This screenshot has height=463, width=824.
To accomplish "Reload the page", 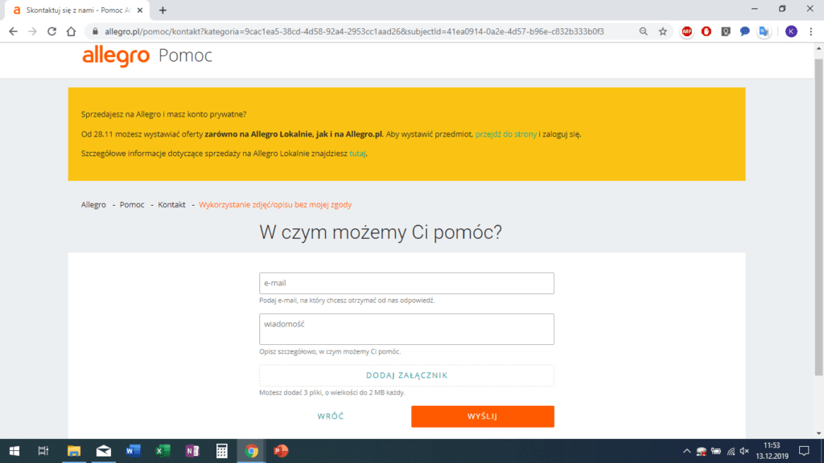I will click(51, 31).
